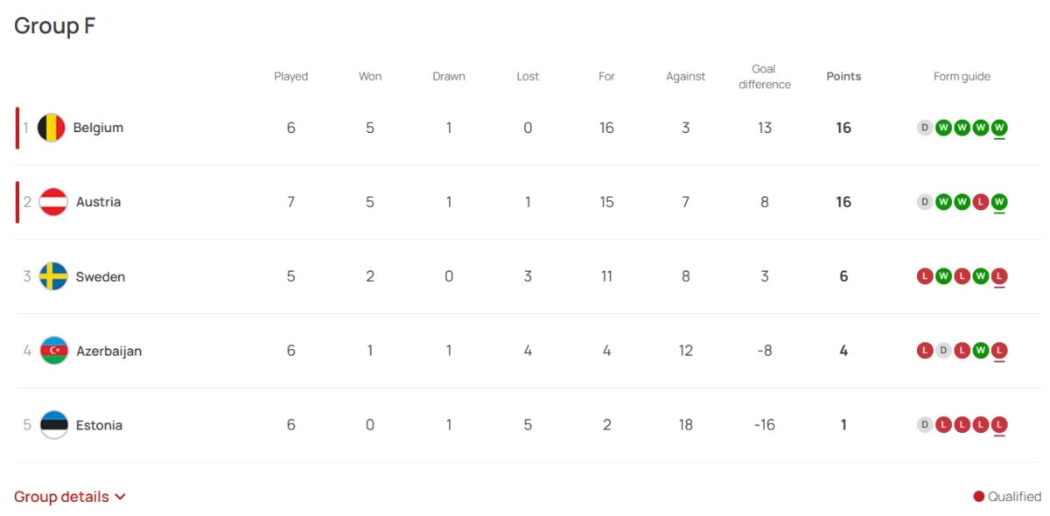Click the Estonia flag icon
The width and height of the screenshot is (1050, 516).
54,425
